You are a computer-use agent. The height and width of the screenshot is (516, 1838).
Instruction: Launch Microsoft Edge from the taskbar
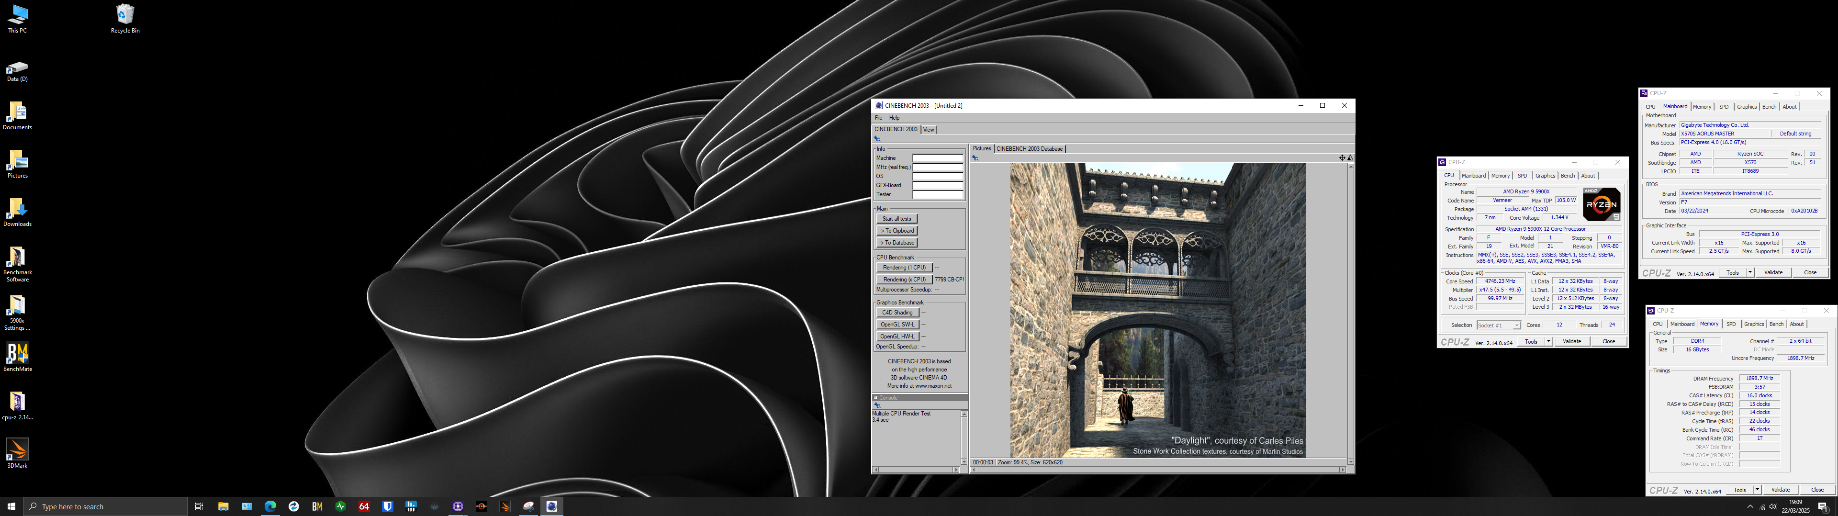270,507
